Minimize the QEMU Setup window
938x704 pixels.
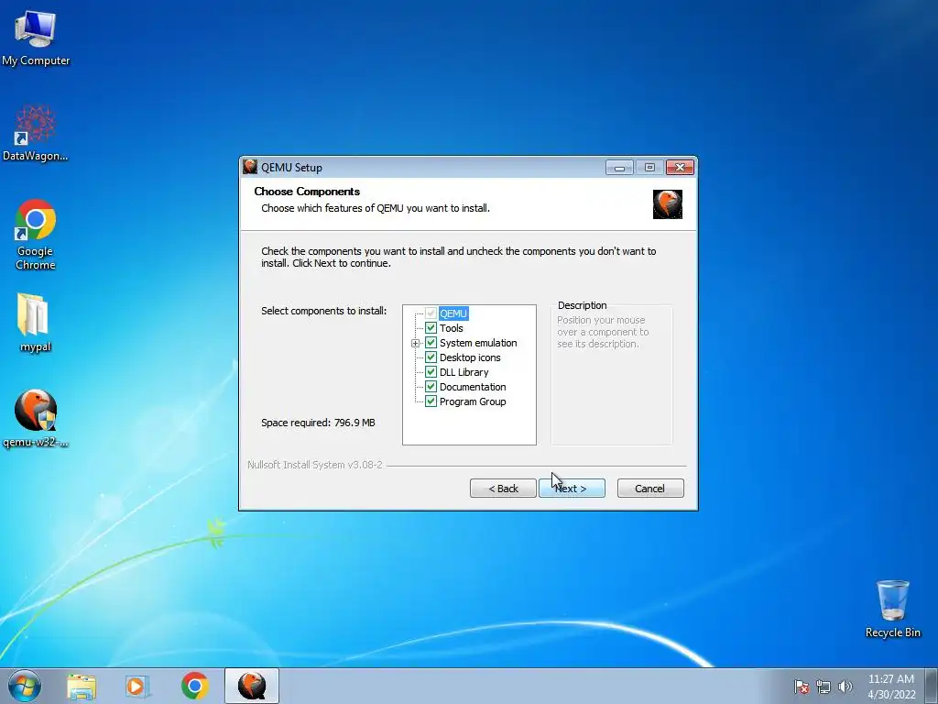(x=619, y=168)
